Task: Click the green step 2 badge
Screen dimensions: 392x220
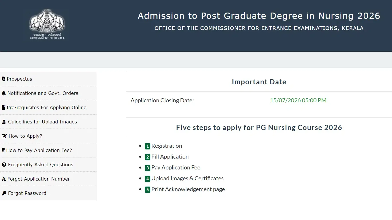Action: tap(147, 157)
